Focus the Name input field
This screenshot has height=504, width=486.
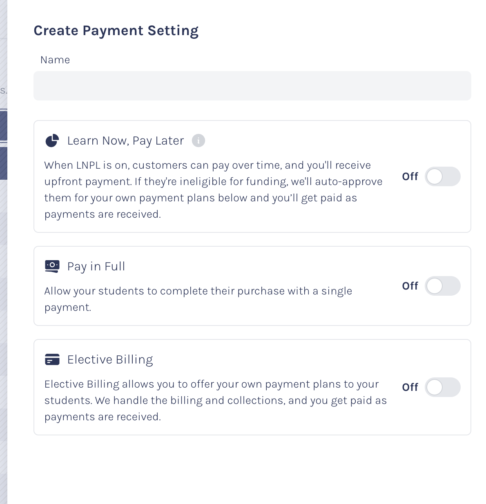[x=252, y=86]
